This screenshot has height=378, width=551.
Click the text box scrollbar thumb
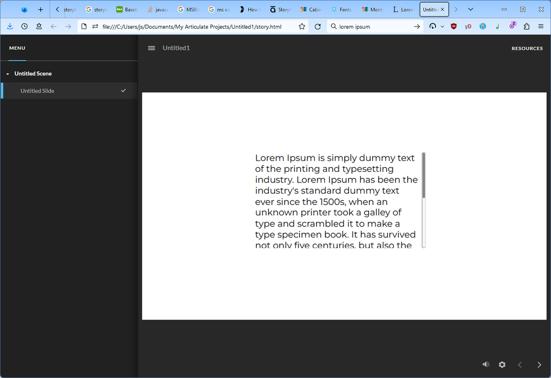click(424, 175)
